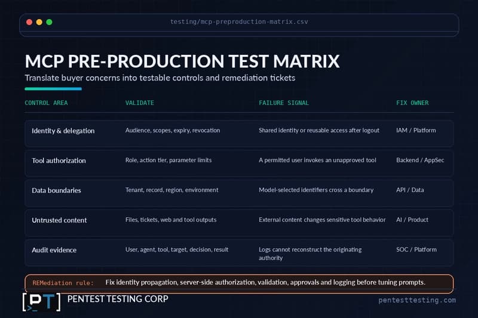Select the Identity & delegation row label
Viewport: 478px width, 318px height.
click(63, 131)
